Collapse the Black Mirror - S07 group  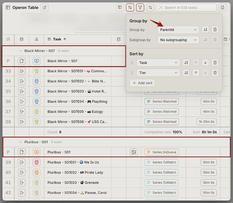click(x=20, y=51)
